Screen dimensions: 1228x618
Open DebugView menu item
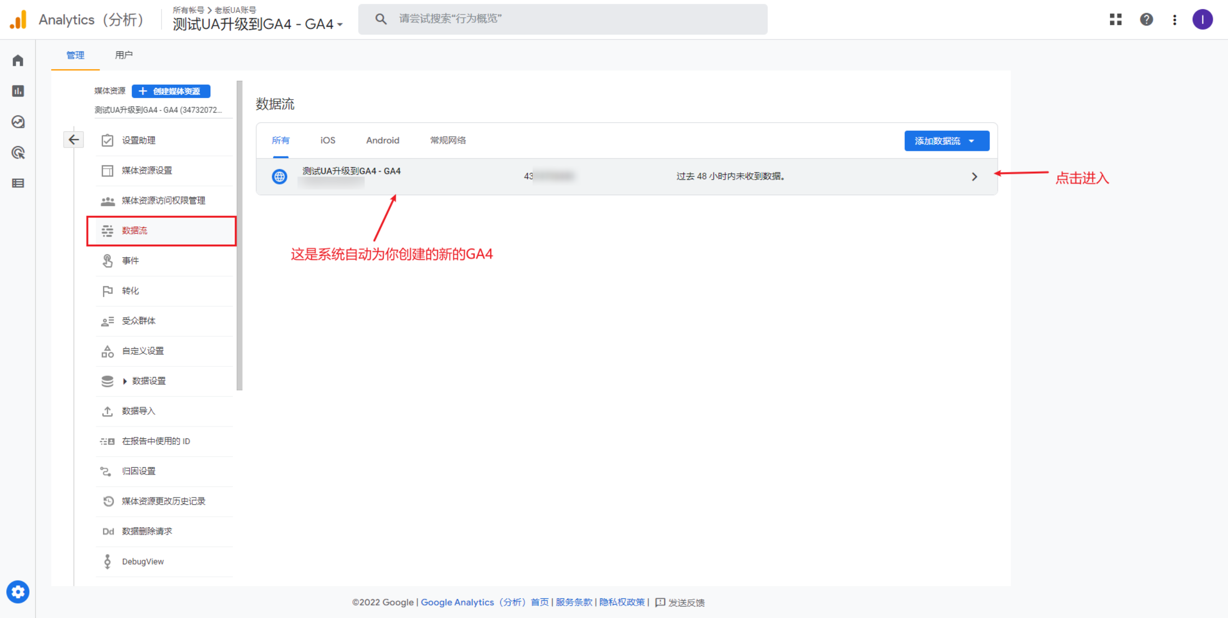(142, 562)
